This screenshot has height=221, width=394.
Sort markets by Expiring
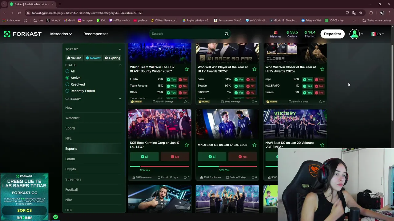(112, 58)
